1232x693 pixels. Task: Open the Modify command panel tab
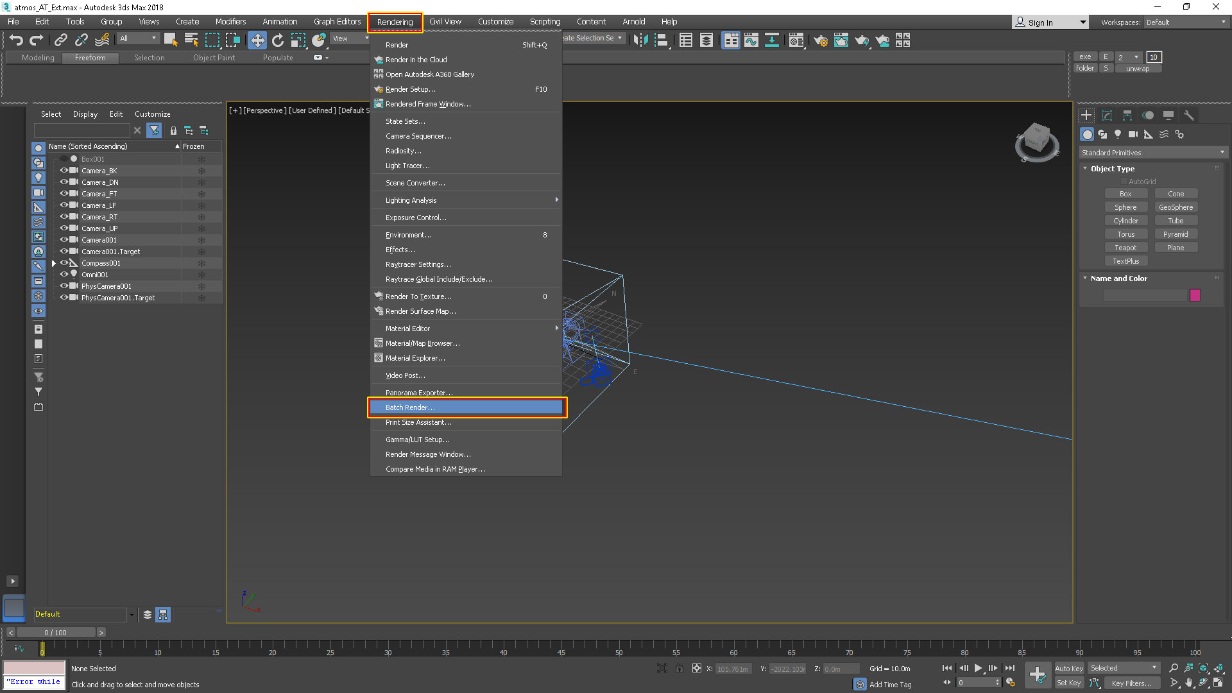pyautogui.click(x=1107, y=116)
